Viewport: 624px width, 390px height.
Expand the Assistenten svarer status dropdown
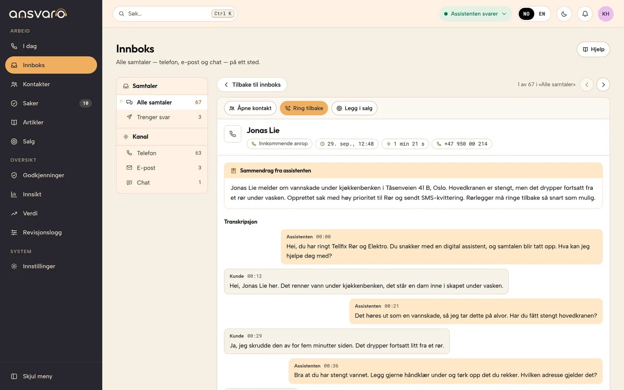coord(475,14)
